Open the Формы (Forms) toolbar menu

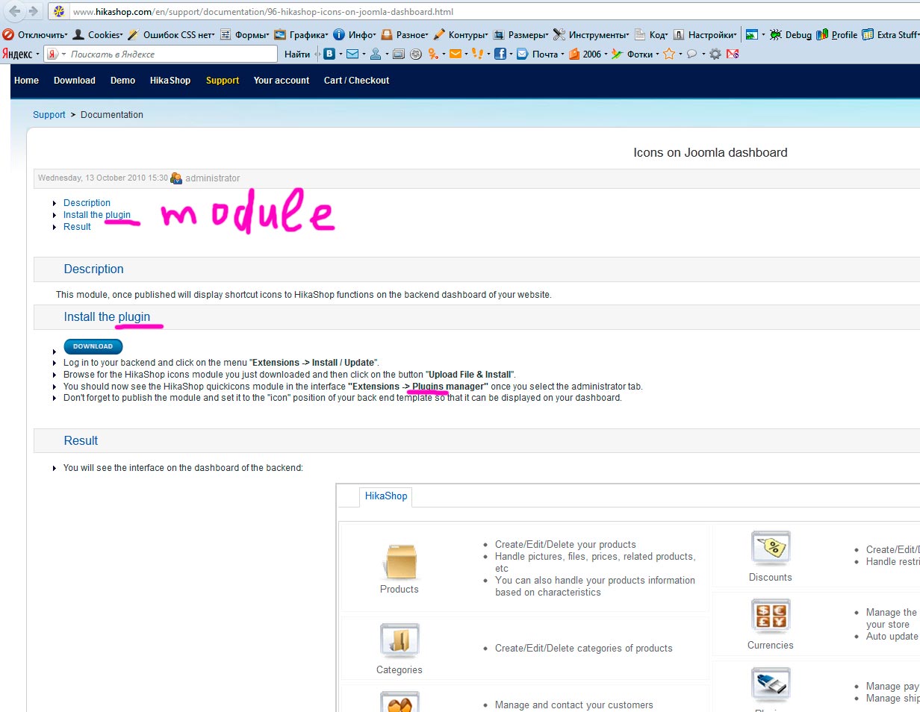point(244,35)
